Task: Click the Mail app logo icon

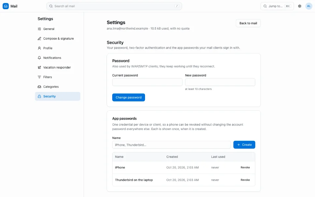Action: [x=6, y=6]
